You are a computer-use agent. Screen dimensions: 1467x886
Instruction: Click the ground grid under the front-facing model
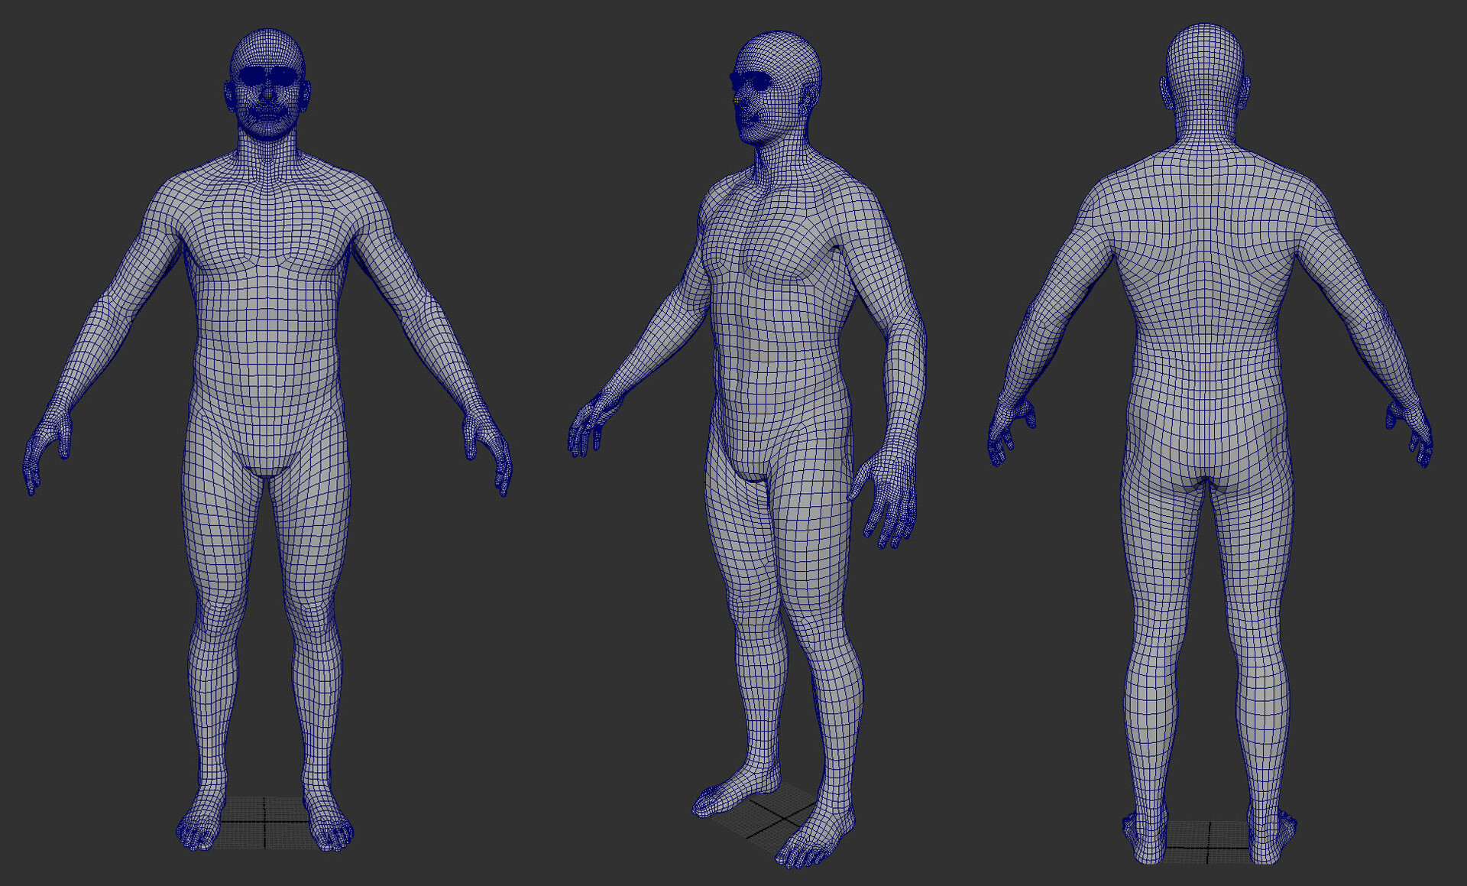coord(265,822)
